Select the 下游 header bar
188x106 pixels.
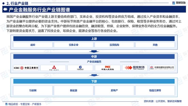tap(94, 81)
